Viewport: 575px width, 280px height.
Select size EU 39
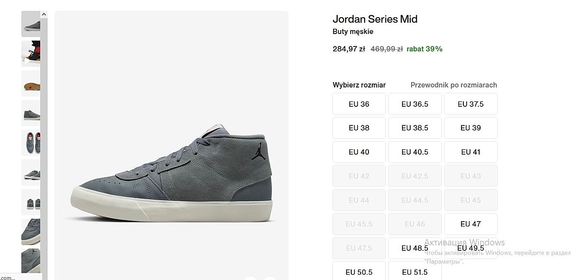click(x=471, y=128)
